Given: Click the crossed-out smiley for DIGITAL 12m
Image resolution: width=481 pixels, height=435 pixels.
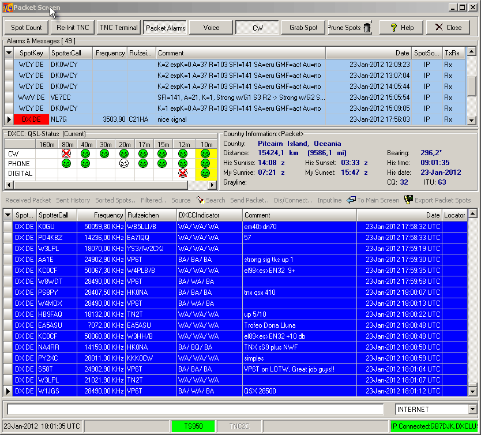Looking at the screenshot, I should click(x=183, y=173).
